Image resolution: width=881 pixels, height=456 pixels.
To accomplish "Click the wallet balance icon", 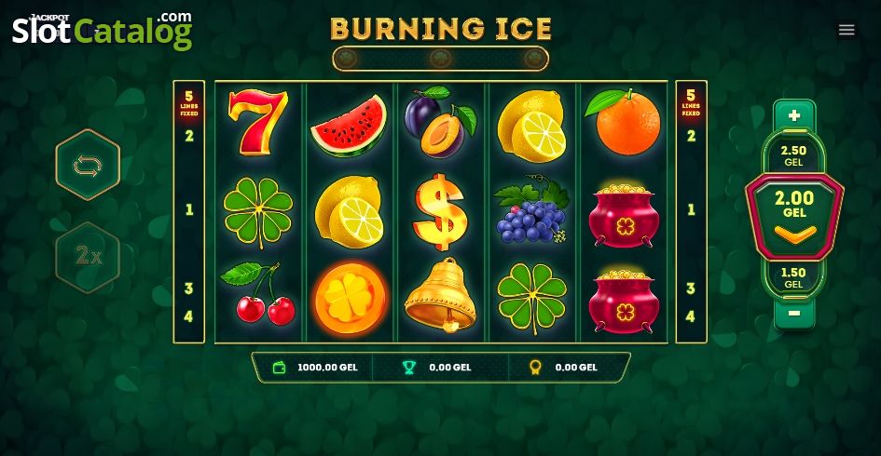I will tap(280, 368).
